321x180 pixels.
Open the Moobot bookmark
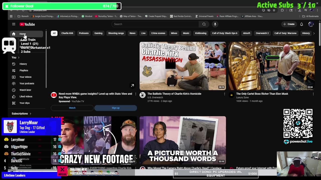87,16
